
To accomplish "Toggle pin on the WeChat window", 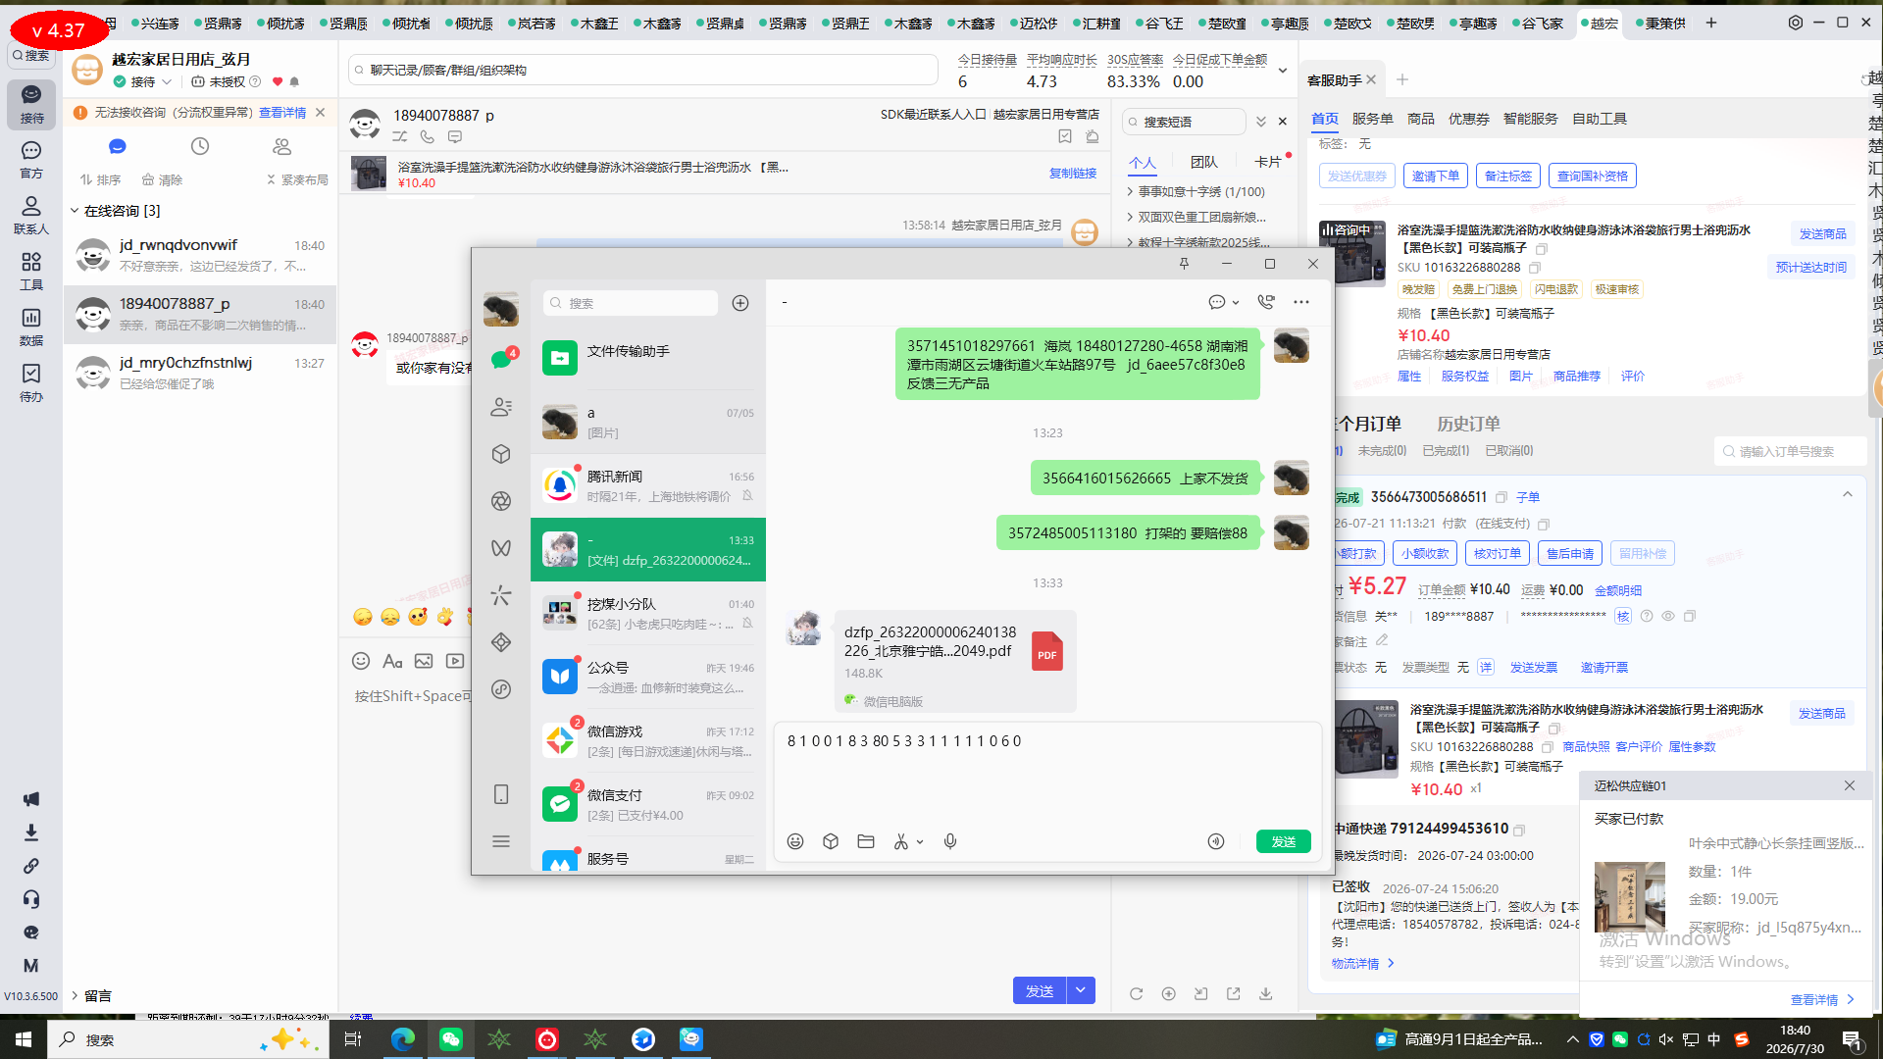I will point(1184,264).
